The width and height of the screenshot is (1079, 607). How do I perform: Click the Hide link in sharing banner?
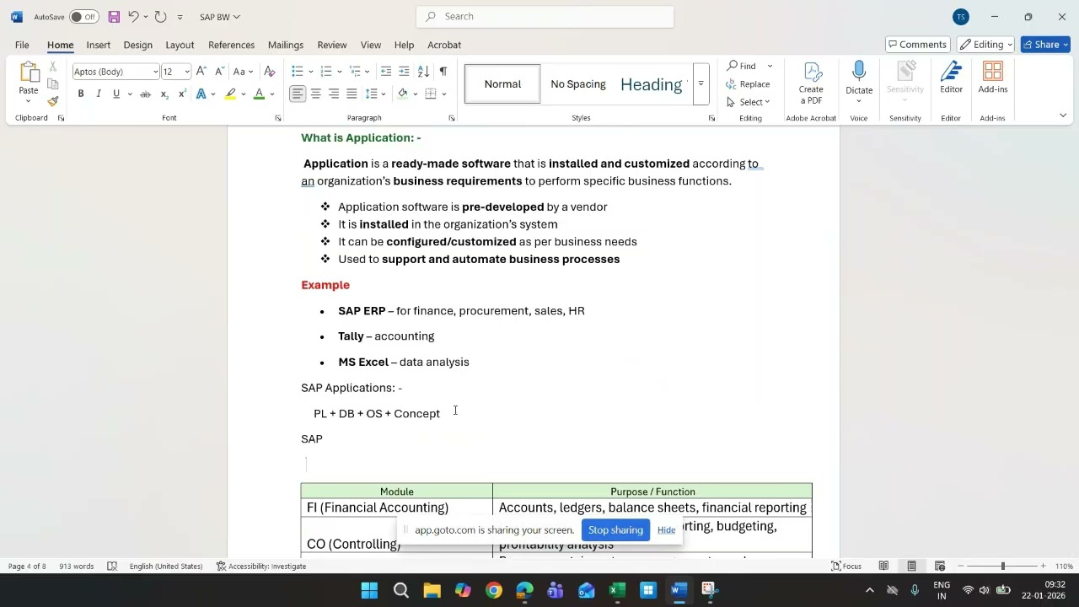(x=666, y=530)
